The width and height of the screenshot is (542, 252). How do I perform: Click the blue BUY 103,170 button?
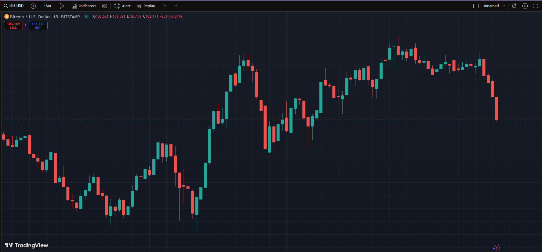pos(38,26)
